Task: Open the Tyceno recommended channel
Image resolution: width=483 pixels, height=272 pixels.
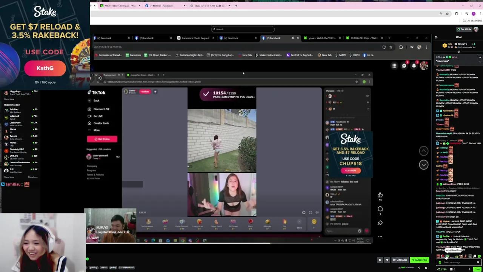Action: [21, 137]
